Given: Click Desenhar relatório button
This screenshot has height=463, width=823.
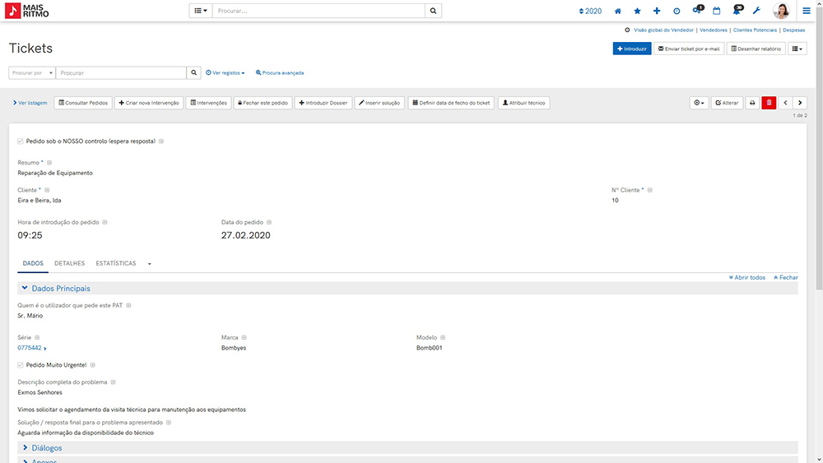Looking at the screenshot, I should tap(756, 49).
